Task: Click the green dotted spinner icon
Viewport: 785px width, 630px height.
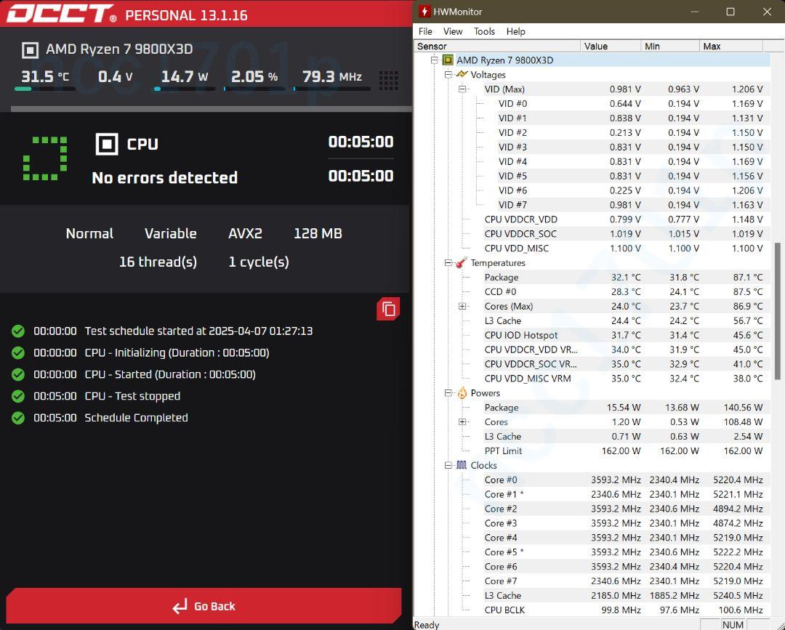Action: pos(45,158)
